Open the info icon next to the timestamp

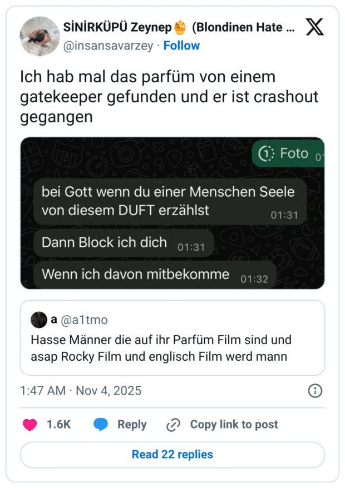pyautogui.click(x=314, y=391)
